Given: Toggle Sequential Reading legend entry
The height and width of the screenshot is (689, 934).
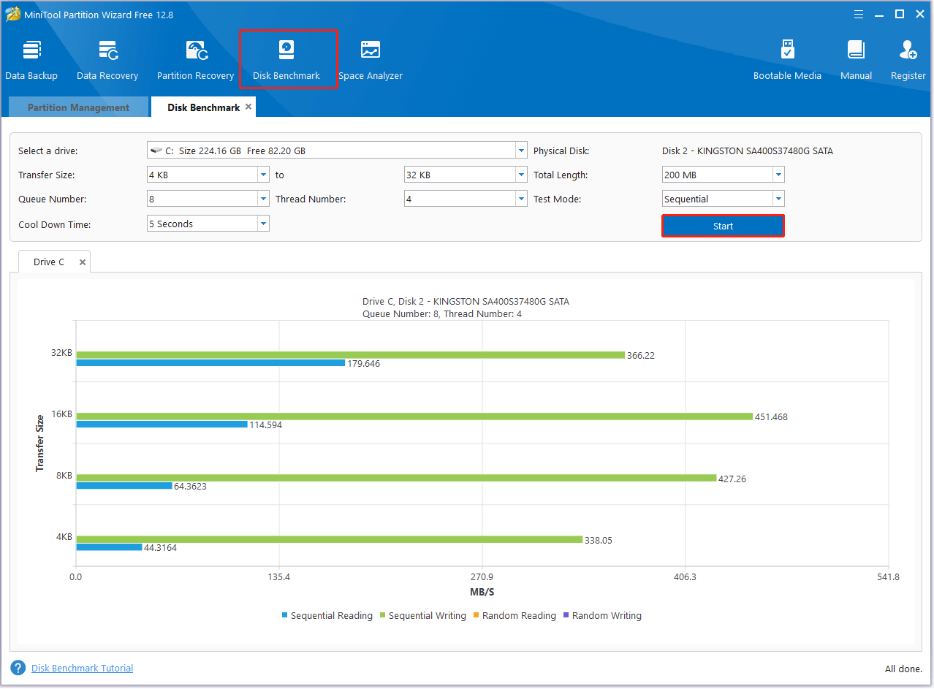Looking at the screenshot, I should pyautogui.click(x=327, y=616).
